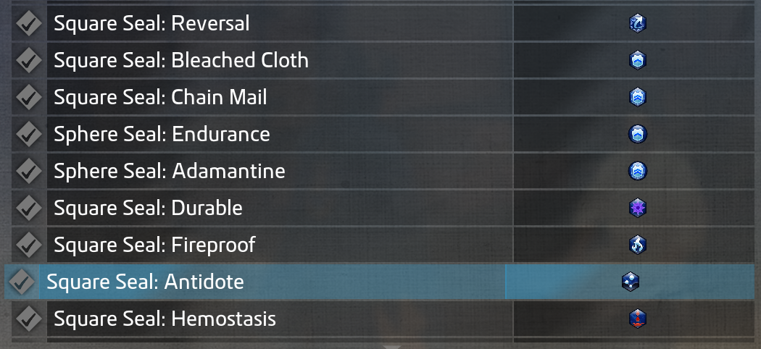Image resolution: width=761 pixels, height=349 pixels.
Task: Click the scroll-down arrow below the list
Action: (x=391, y=346)
